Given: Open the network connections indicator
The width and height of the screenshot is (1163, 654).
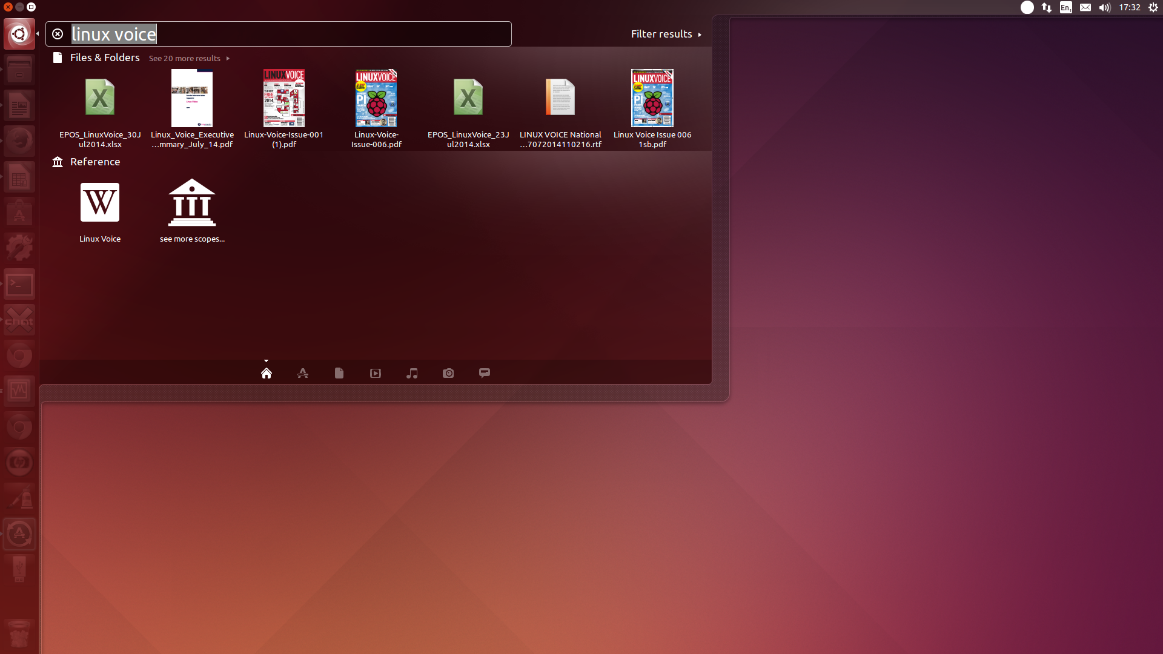Looking at the screenshot, I should click(x=1047, y=7).
